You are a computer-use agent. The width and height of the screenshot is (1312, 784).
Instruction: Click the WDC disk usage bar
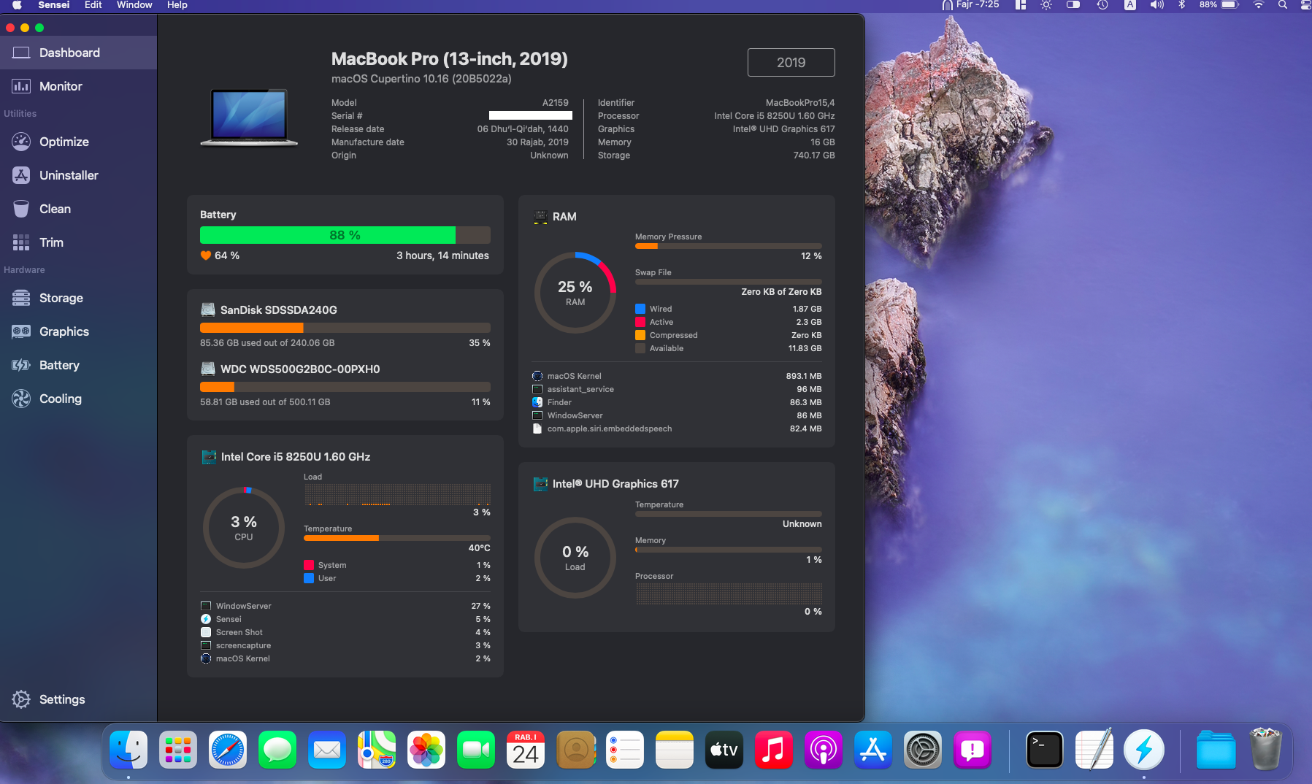pos(345,387)
